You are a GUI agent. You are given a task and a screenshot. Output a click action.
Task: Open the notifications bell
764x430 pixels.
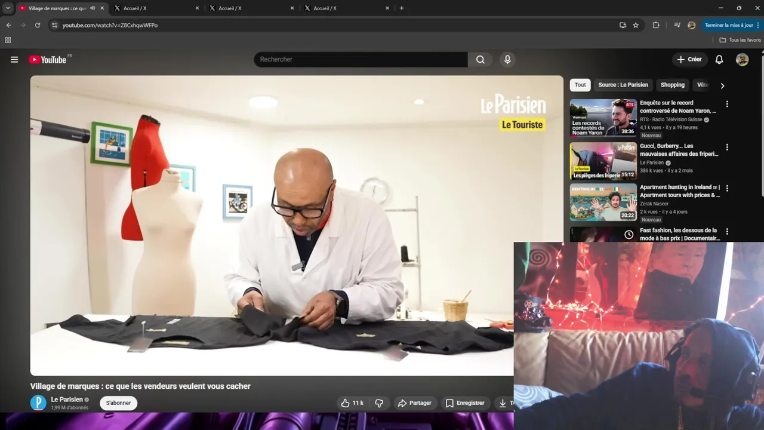(719, 60)
